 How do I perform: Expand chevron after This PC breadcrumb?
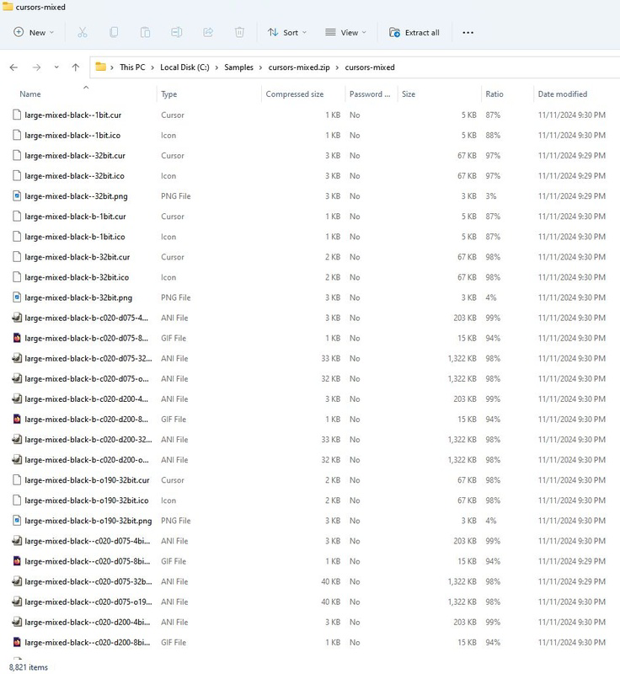click(152, 67)
